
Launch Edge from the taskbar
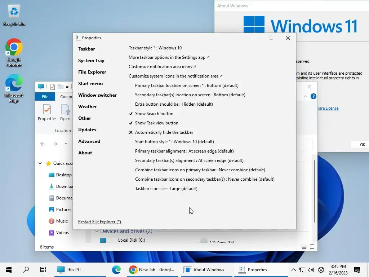tap(116, 269)
